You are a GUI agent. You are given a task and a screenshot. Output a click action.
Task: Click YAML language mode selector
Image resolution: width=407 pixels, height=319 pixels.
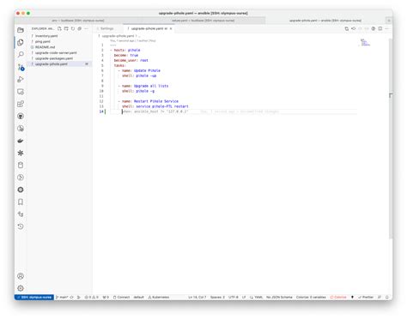tap(257, 298)
